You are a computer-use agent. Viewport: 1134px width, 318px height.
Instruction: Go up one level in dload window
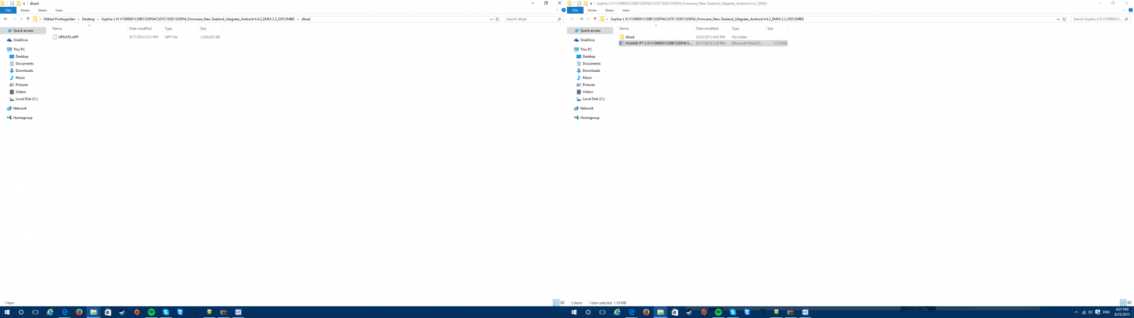click(28, 19)
